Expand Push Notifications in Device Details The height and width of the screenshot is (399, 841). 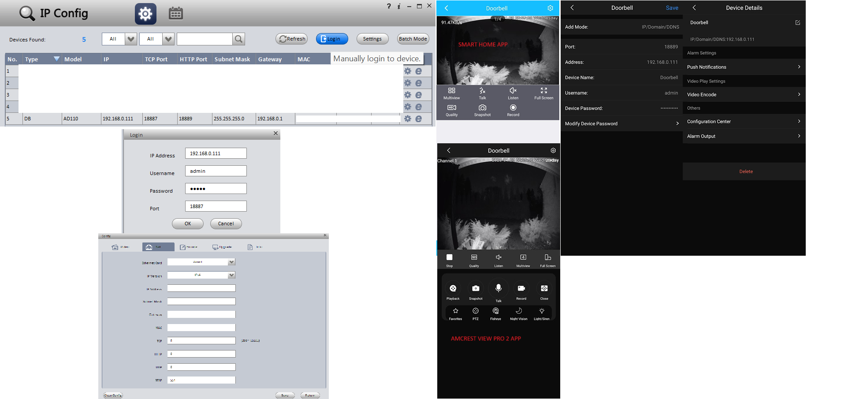coord(744,67)
